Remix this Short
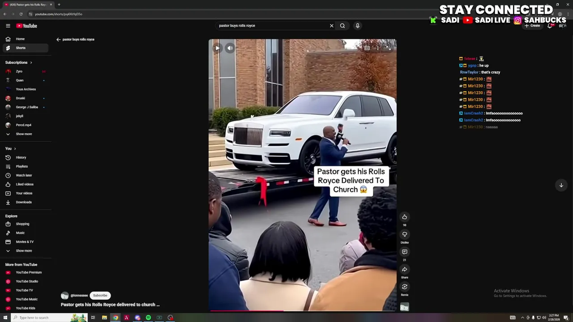This screenshot has height=322, width=573. (x=405, y=287)
